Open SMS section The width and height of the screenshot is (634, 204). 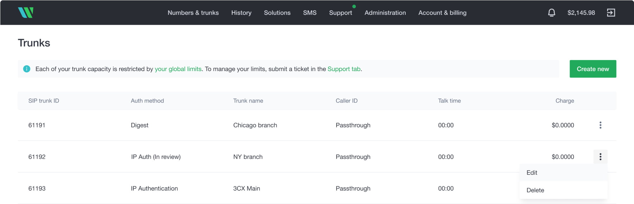[310, 13]
